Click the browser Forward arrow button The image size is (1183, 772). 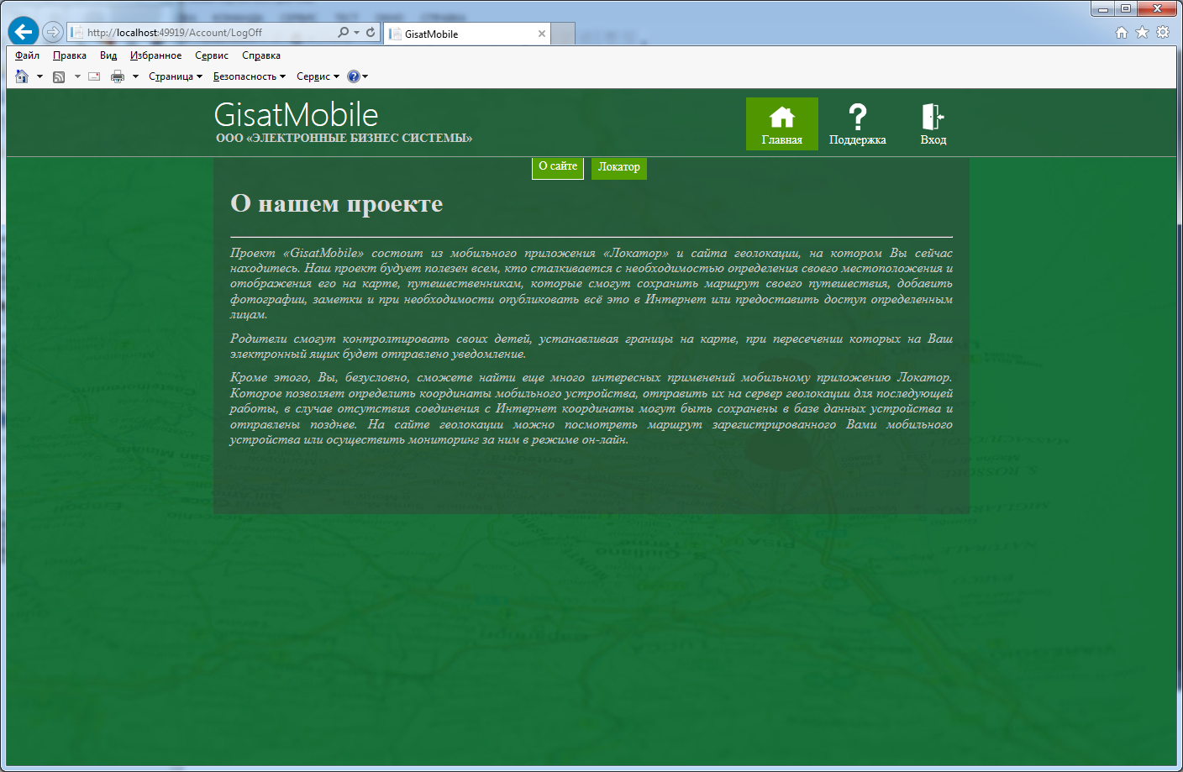tap(53, 32)
